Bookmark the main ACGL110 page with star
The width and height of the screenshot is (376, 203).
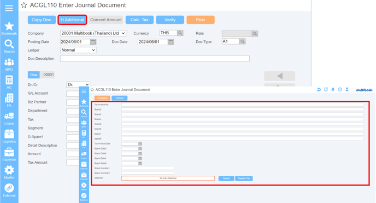coord(23,5)
